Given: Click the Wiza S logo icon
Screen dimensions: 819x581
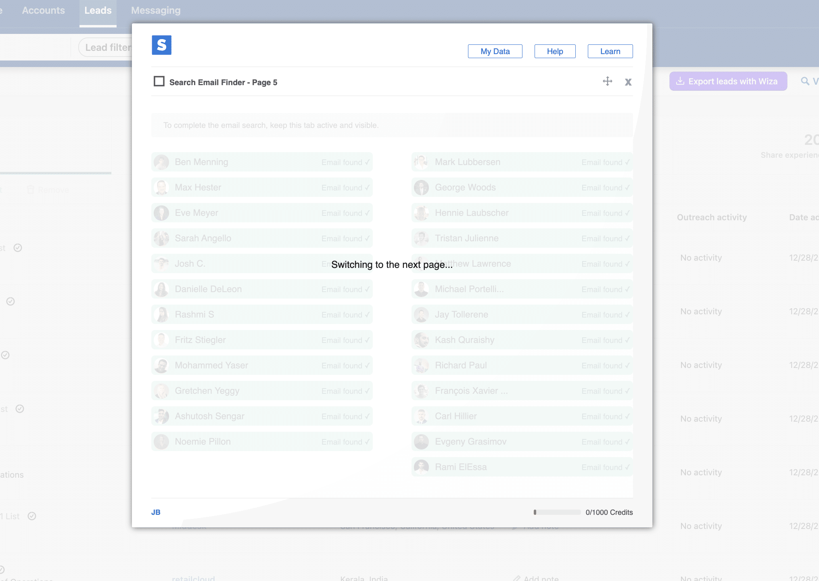Looking at the screenshot, I should (161, 45).
